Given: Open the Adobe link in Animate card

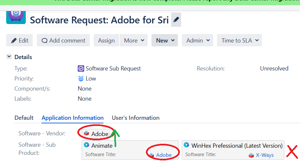Looking at the screenshot, I should click(x=164, y=155).
